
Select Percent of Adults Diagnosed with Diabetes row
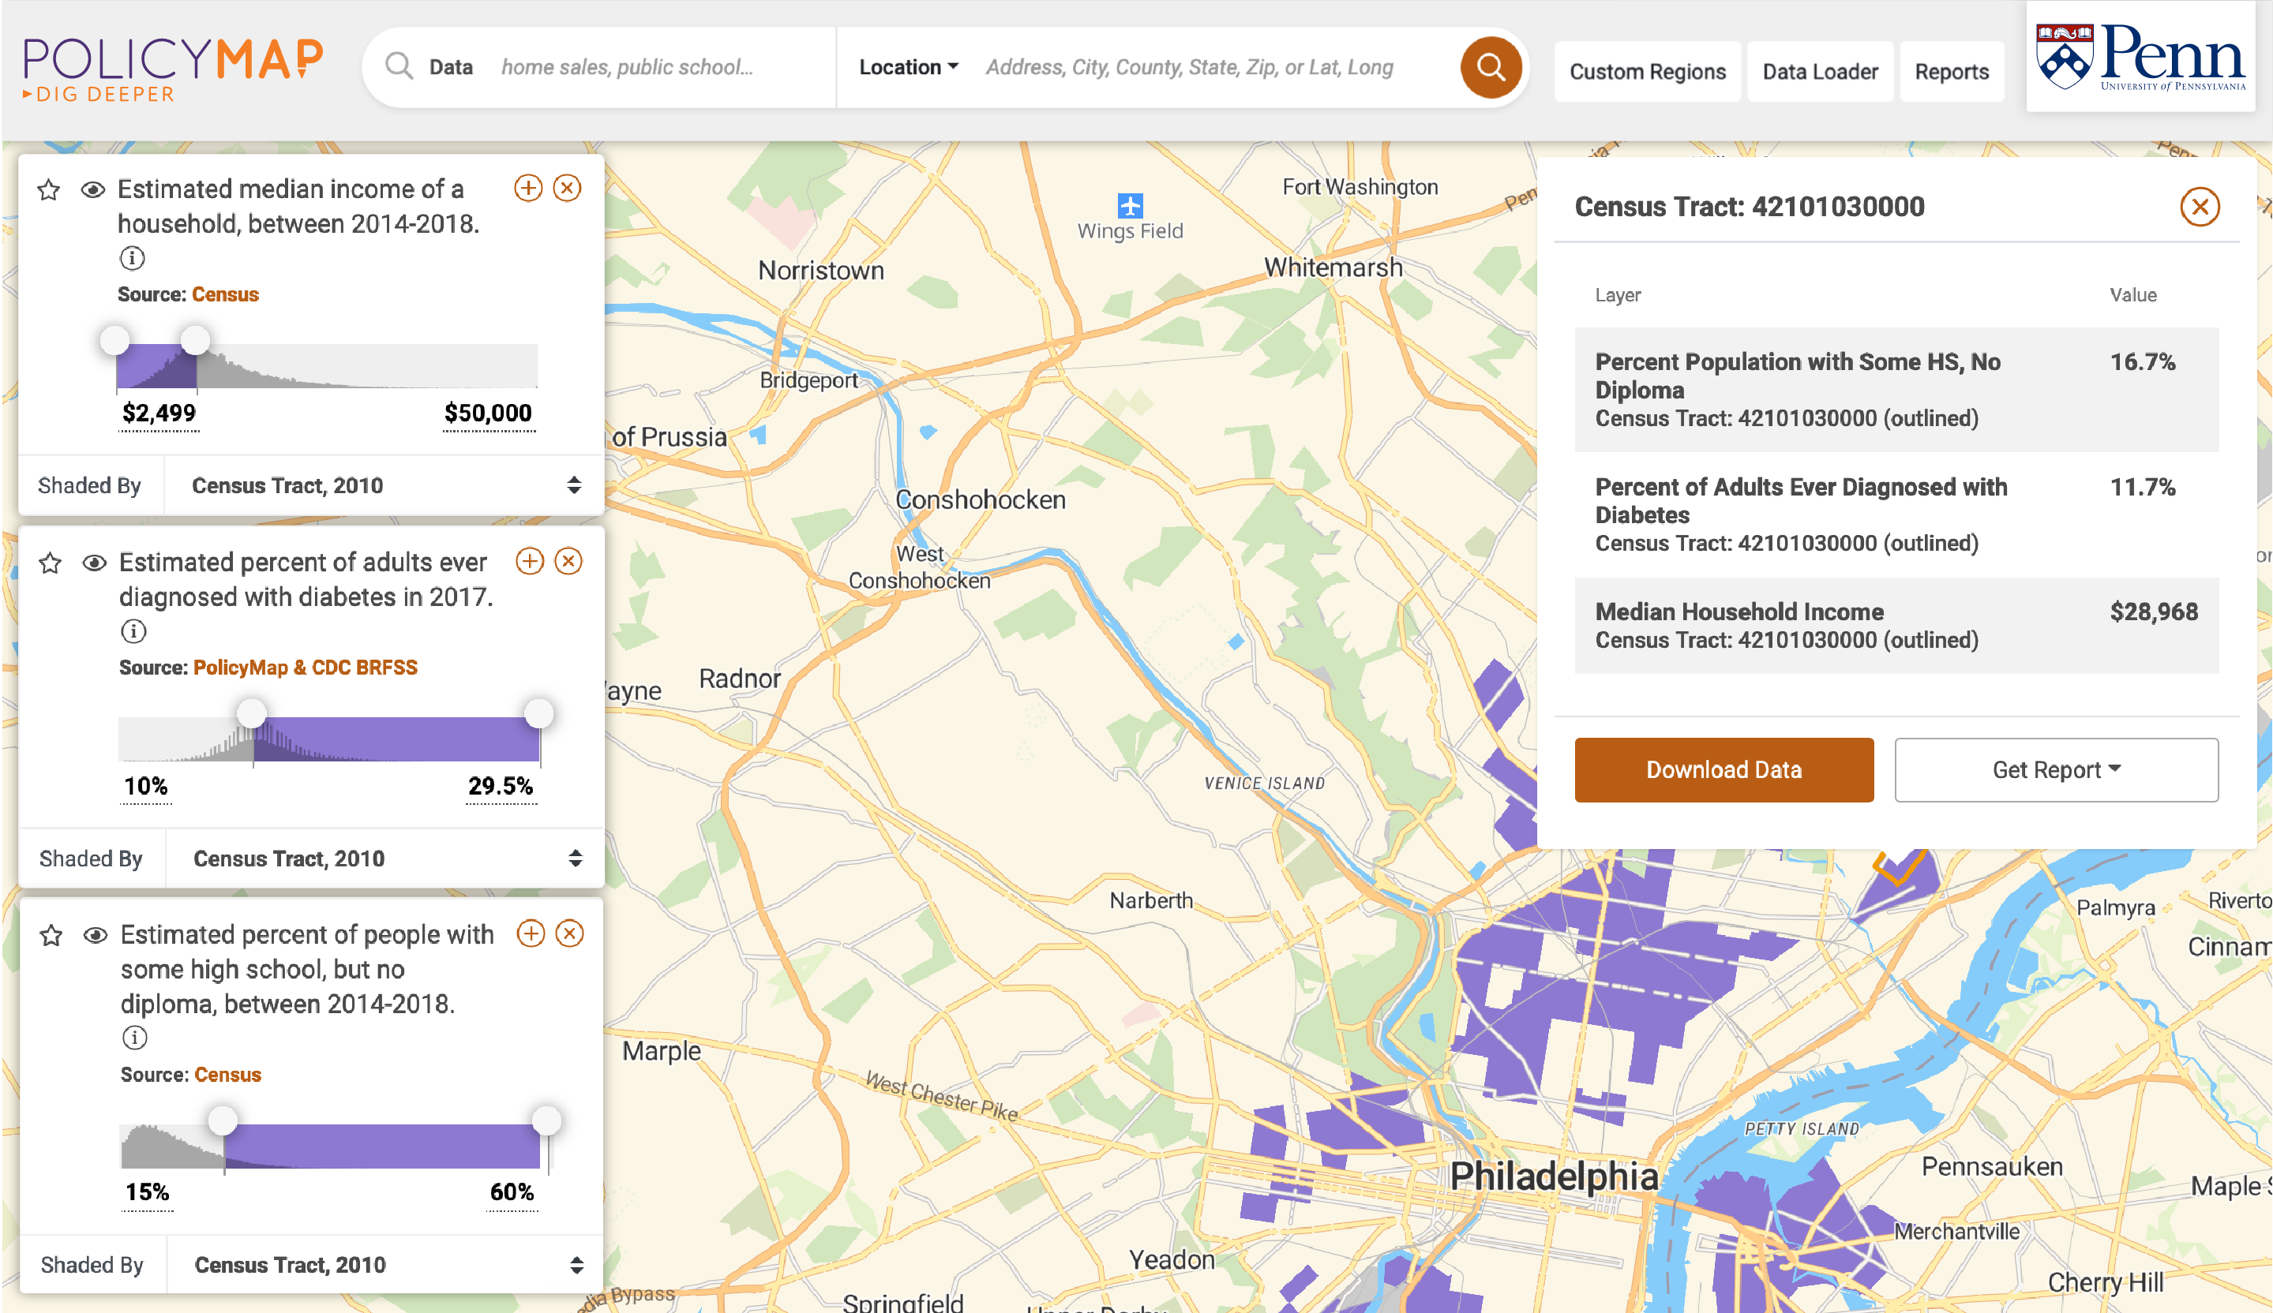click(1896, 515)
